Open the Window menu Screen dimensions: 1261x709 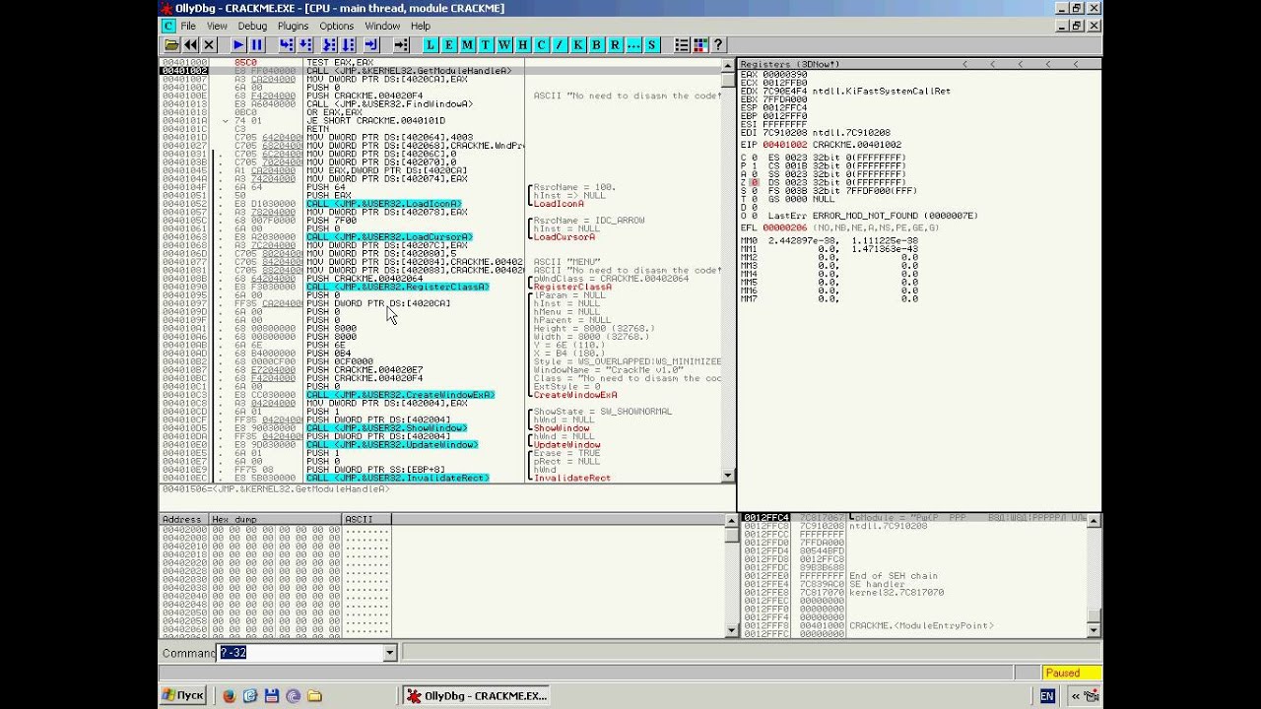pos(382,26)
